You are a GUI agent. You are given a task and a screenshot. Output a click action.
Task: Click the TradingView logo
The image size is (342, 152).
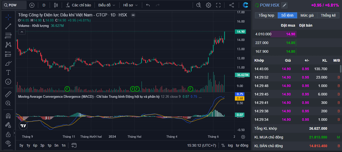click(23, 126)
